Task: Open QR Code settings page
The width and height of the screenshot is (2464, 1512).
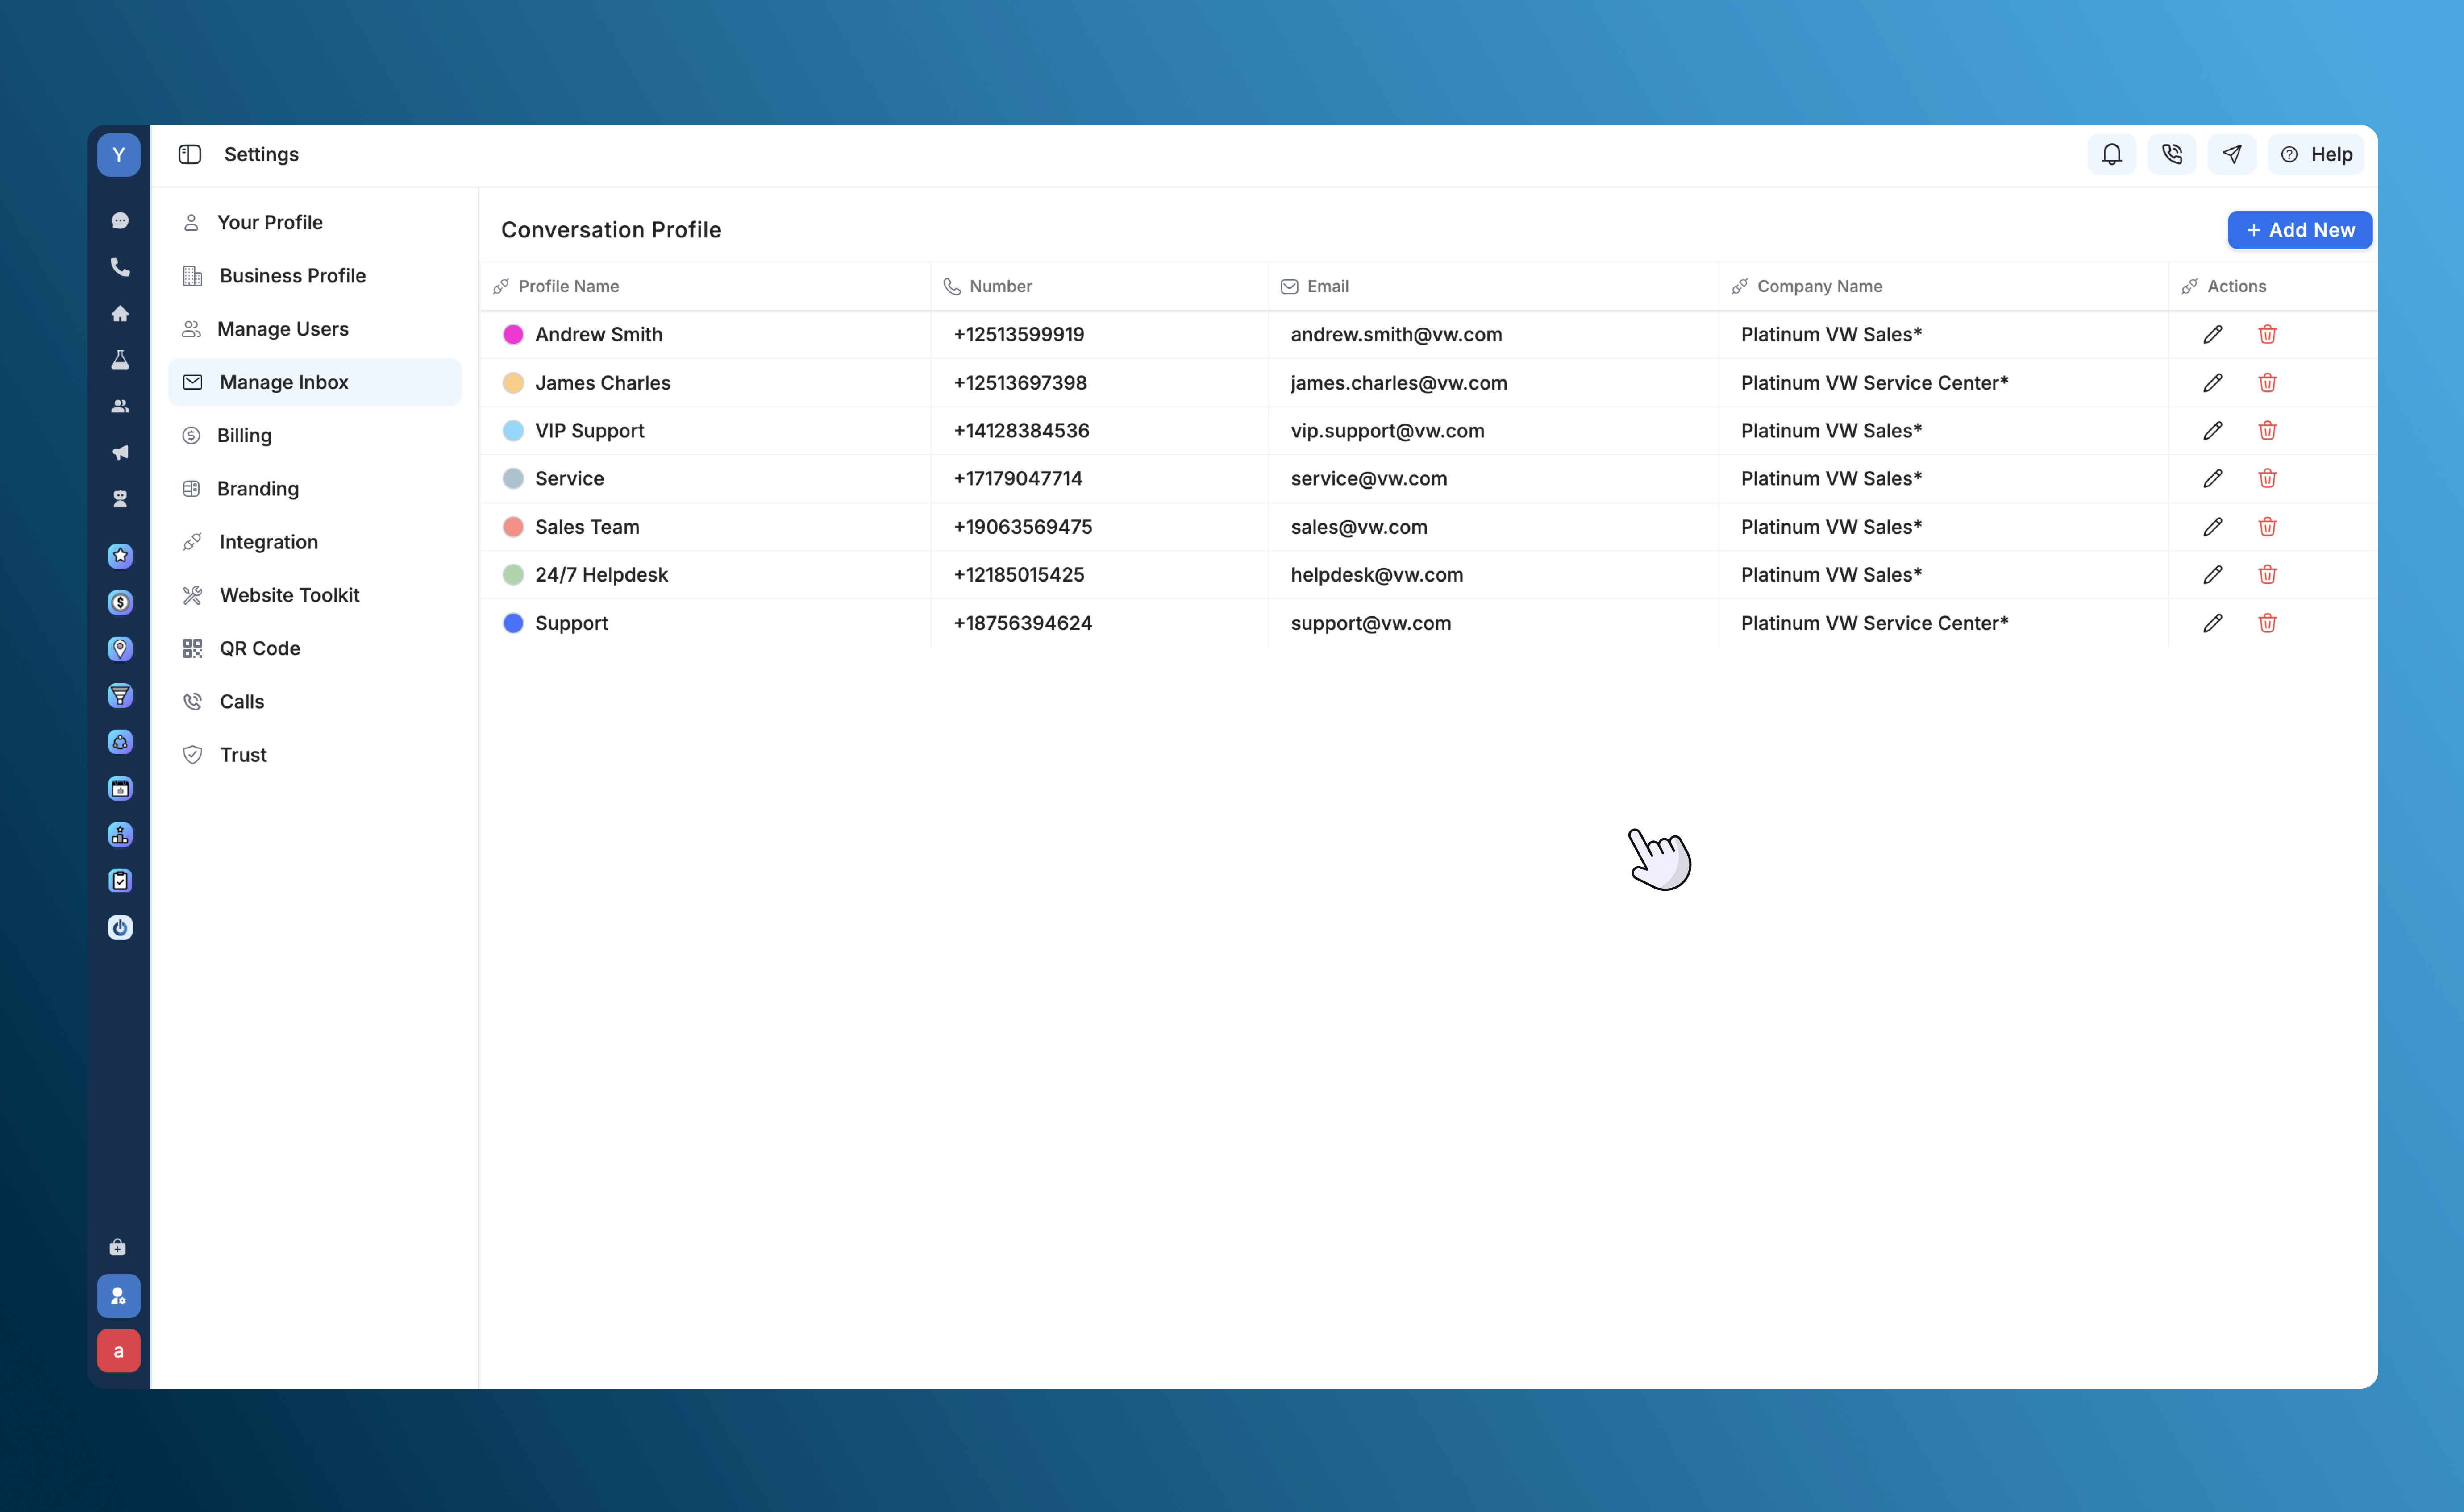Action: click(x=259, y=648)
